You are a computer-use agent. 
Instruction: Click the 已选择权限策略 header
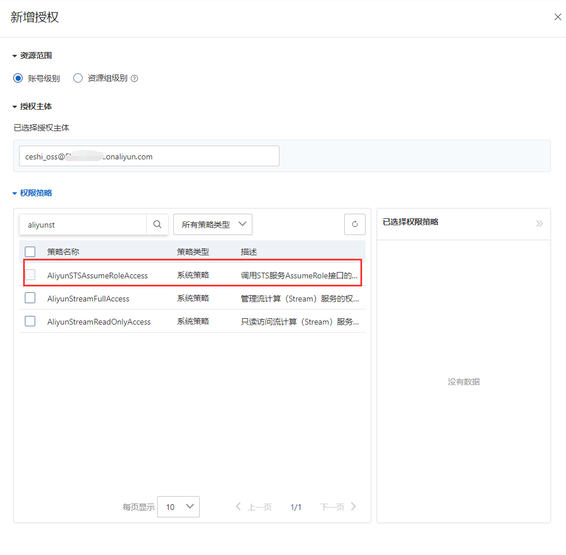pyautogui.click(x=411, y=222)
